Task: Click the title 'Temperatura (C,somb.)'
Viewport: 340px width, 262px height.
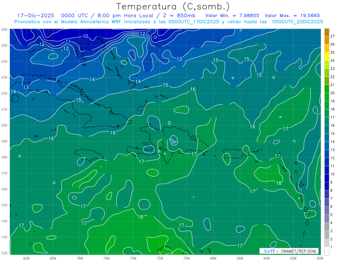Action: coord(173,7)
